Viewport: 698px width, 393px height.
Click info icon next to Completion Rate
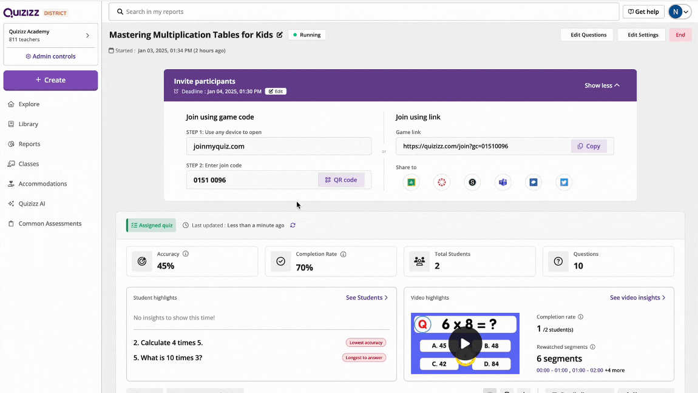(343, 254)
